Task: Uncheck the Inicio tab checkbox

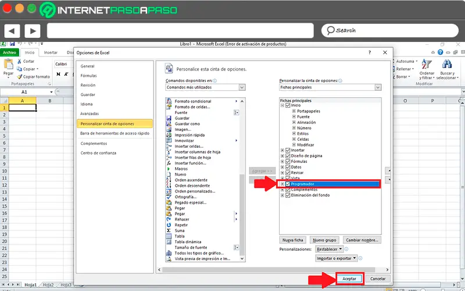Action: pos(288,105)
